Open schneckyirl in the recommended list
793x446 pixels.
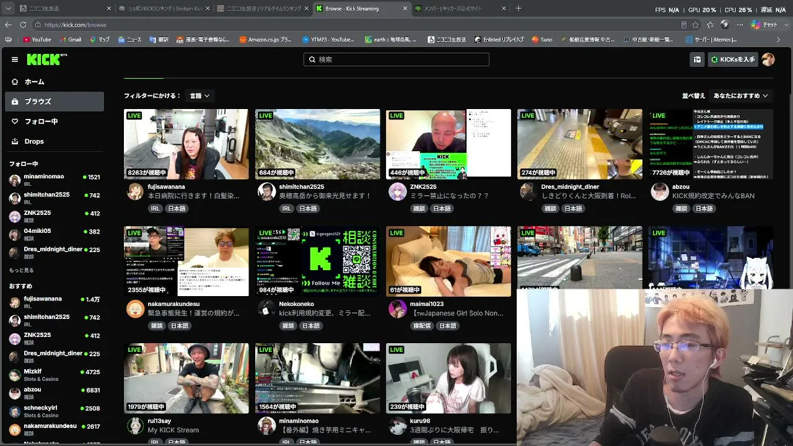click(55, 411)
